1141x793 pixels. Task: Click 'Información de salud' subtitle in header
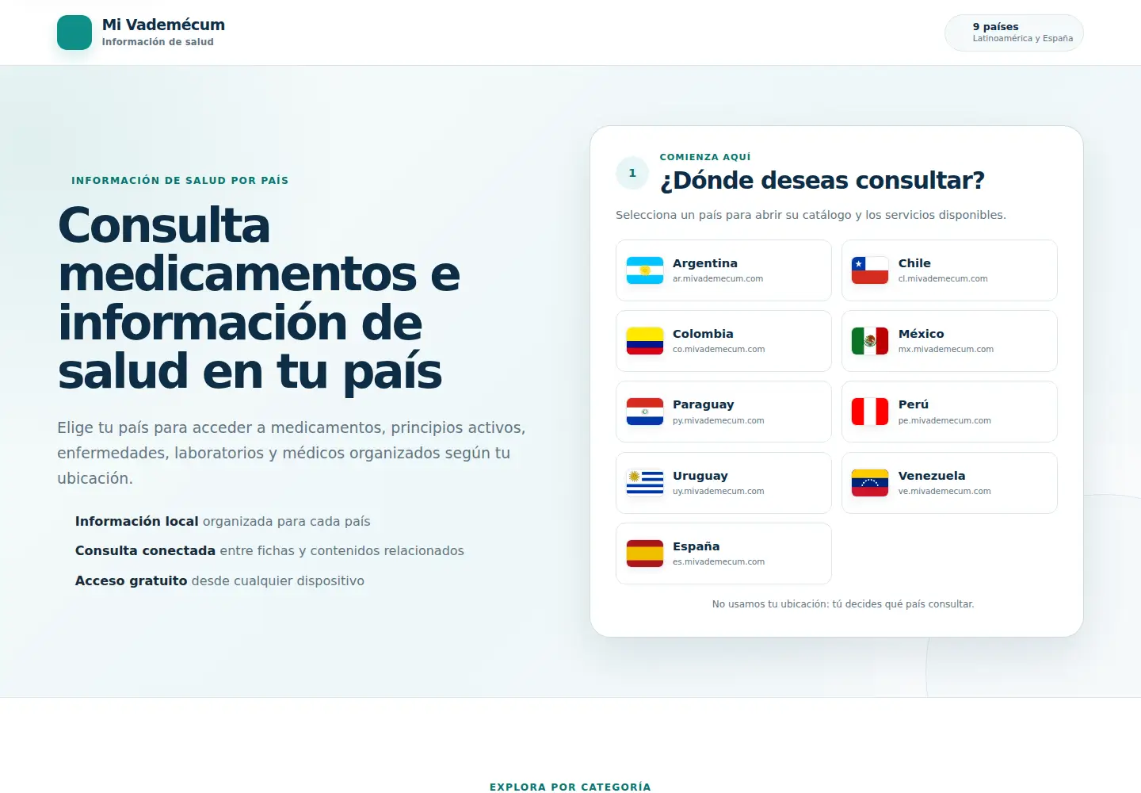(158, 42)
